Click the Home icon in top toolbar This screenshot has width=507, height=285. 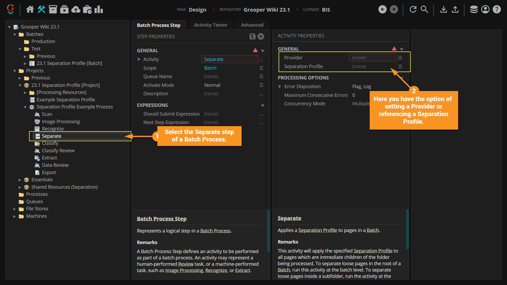[x=30, y=9]
